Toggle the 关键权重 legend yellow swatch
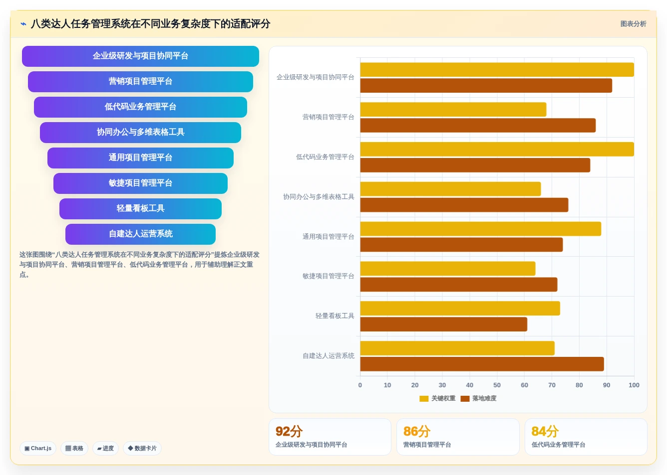This screenshot has width=667, height=475. pos(424,398)
